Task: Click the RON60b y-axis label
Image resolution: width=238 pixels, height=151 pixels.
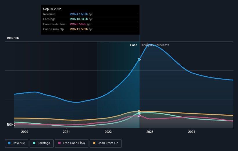Action: tap(13, 38)
